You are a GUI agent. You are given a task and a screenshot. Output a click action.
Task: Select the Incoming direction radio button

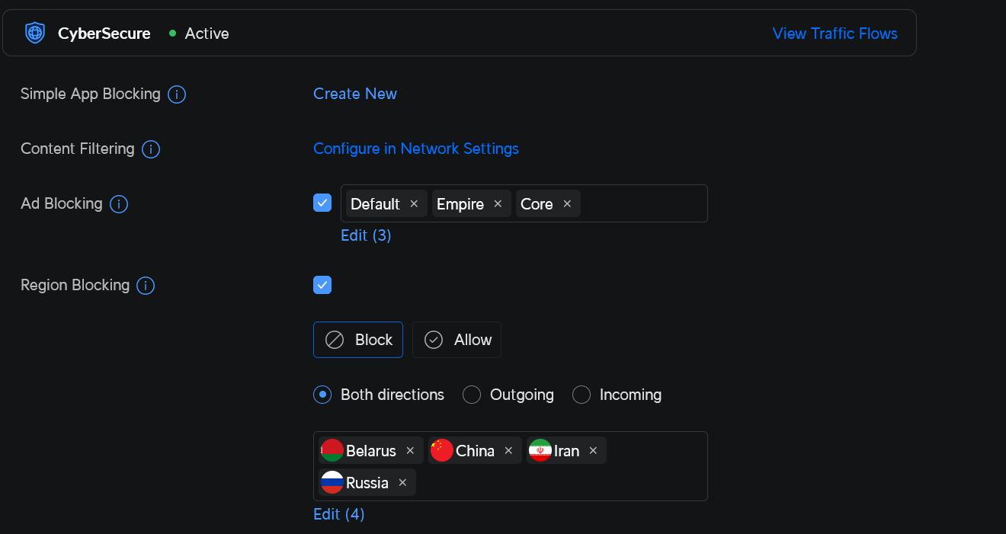tap(581, 395)
